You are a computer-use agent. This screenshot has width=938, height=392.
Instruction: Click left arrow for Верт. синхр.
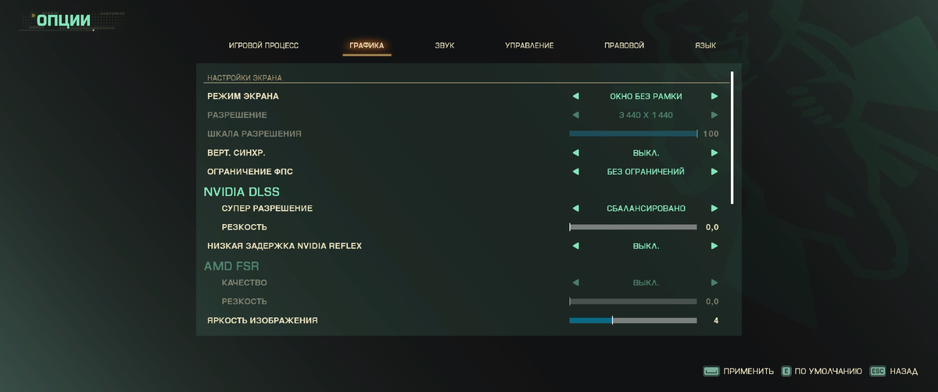click(x=576, y=153)
